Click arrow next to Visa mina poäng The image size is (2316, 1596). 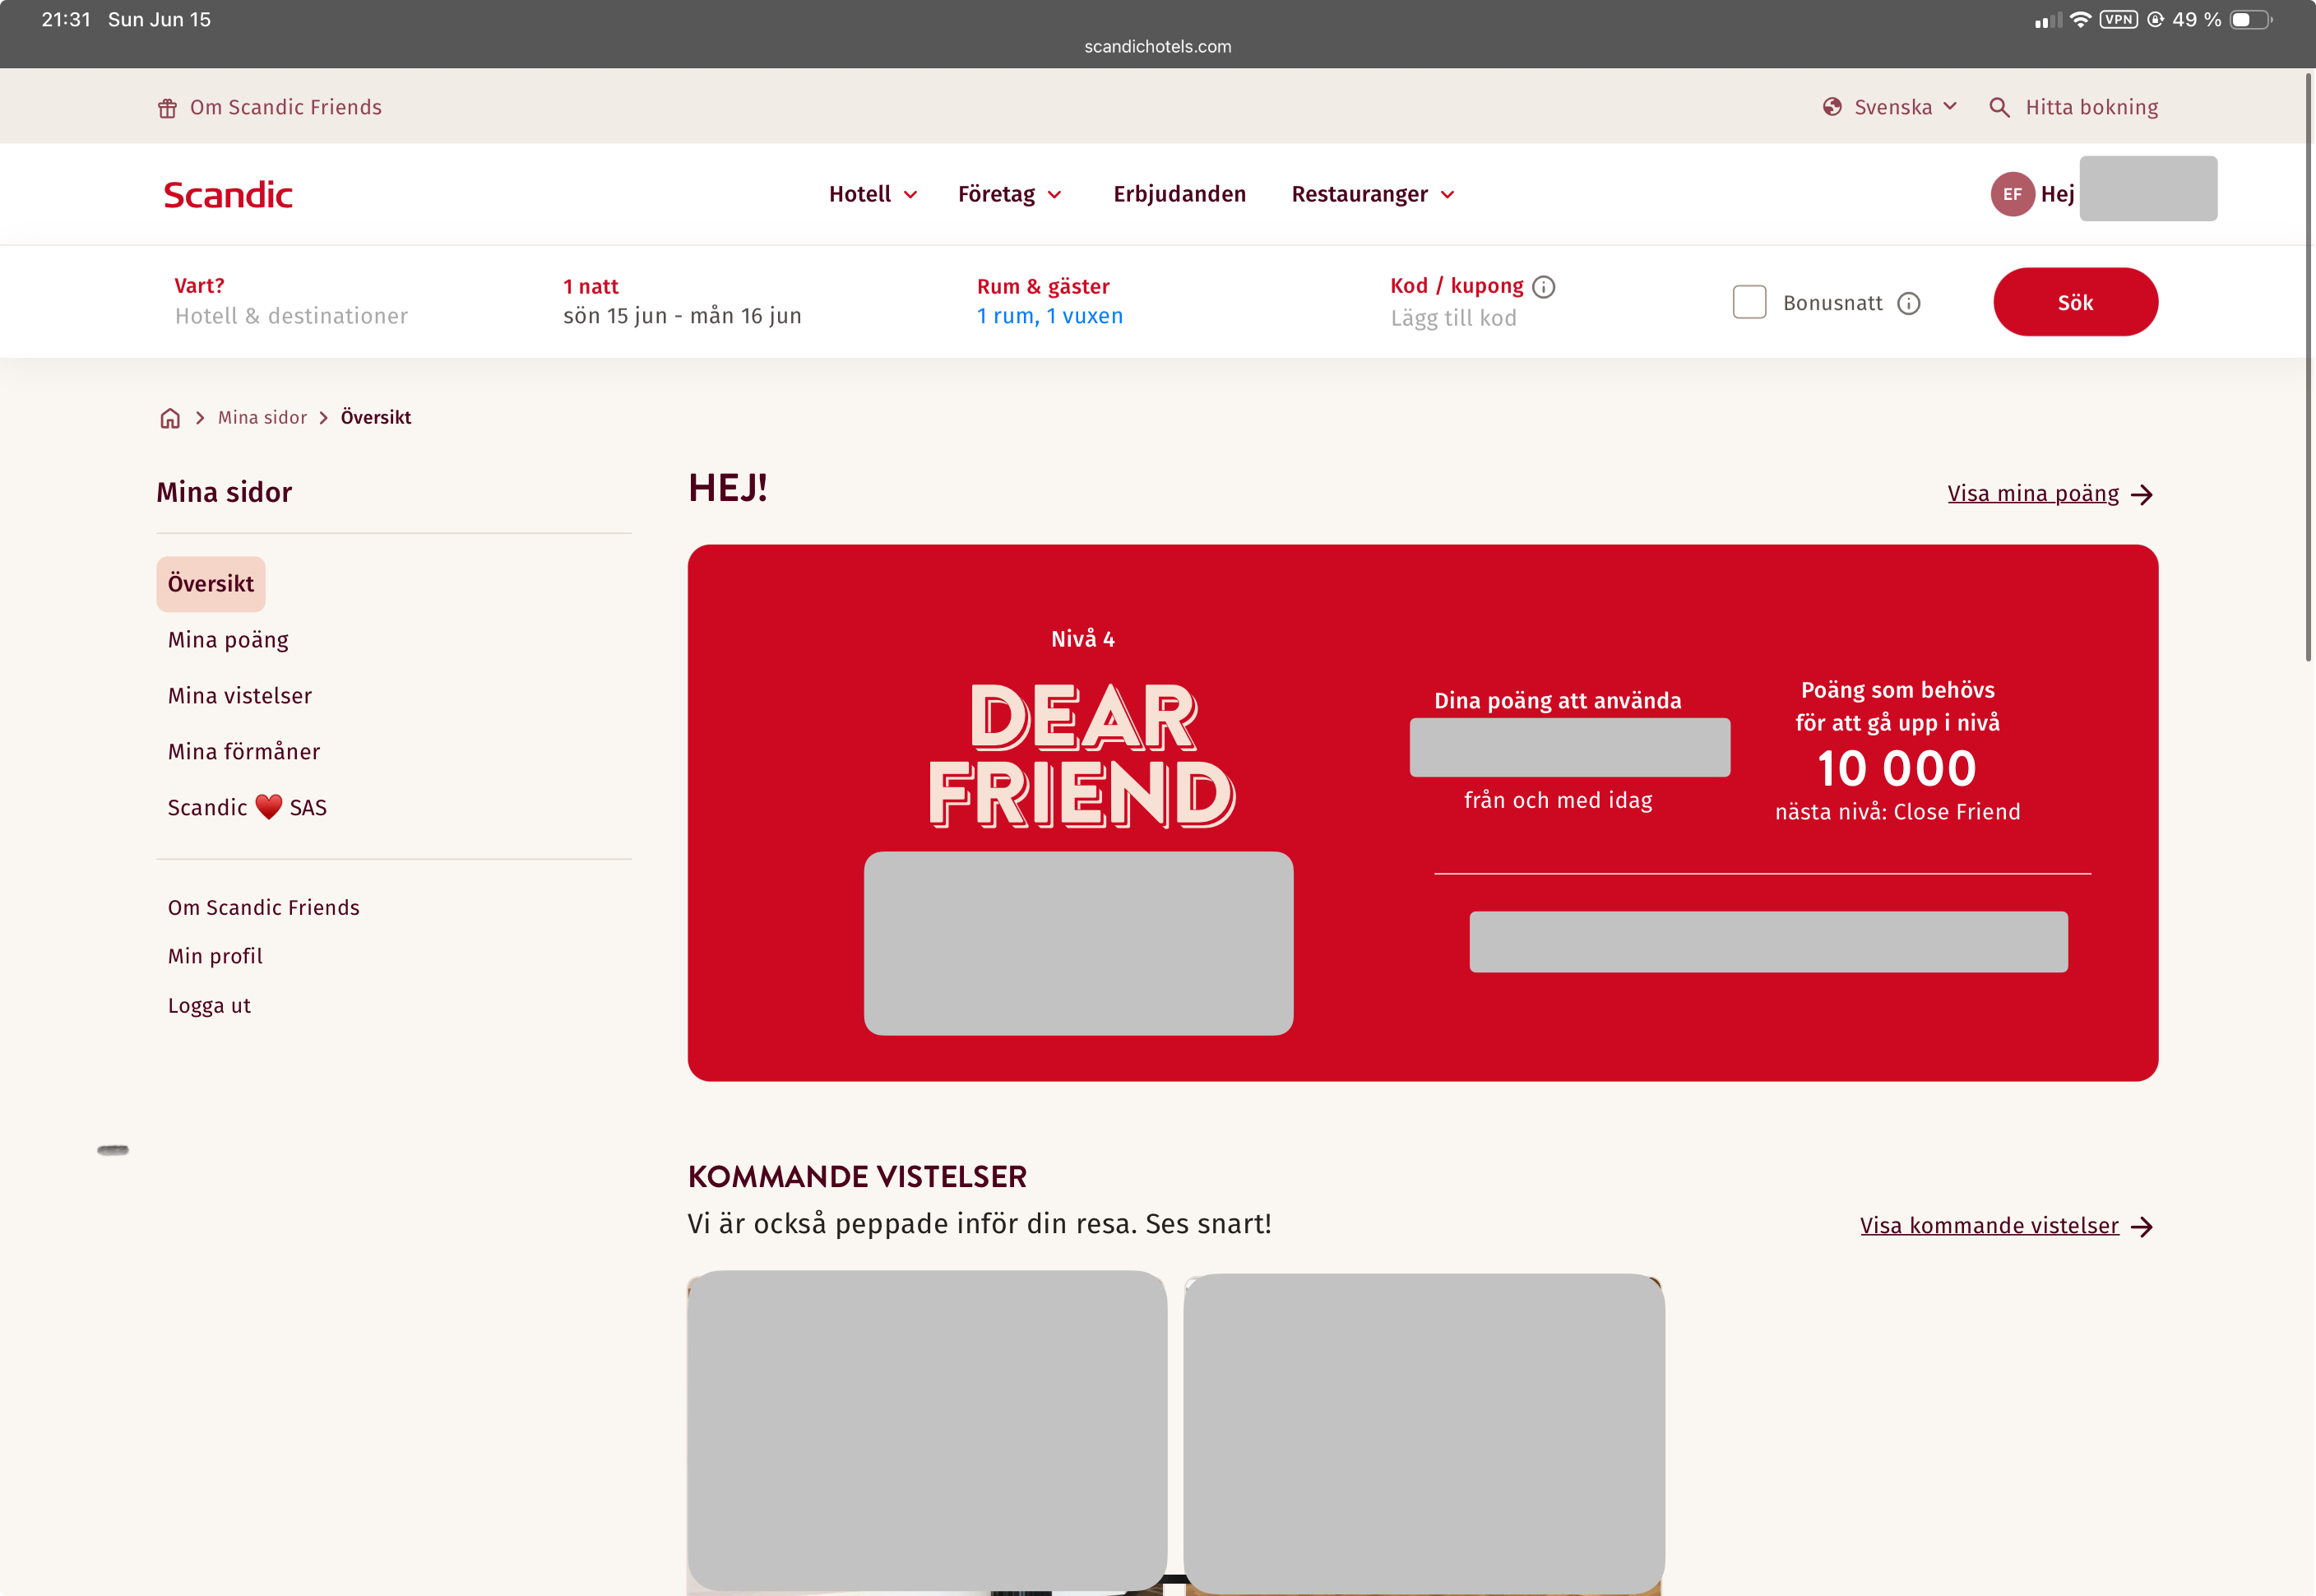[2142, 494]
